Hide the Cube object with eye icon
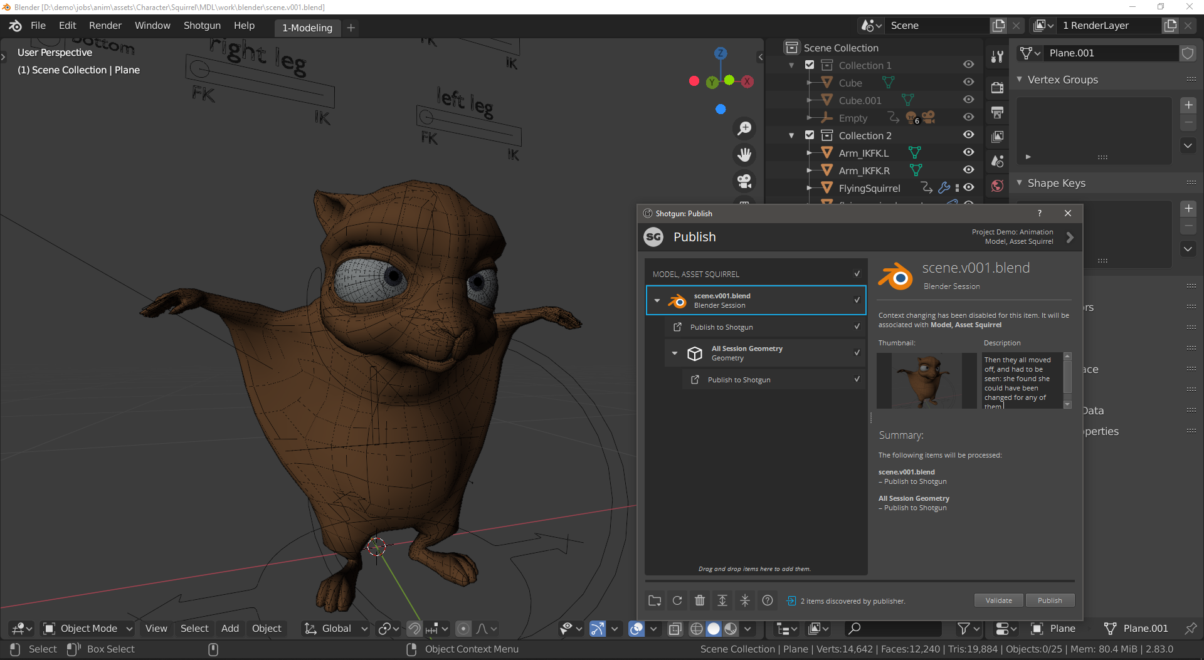 pyautogui.click(x=969, y=82)
